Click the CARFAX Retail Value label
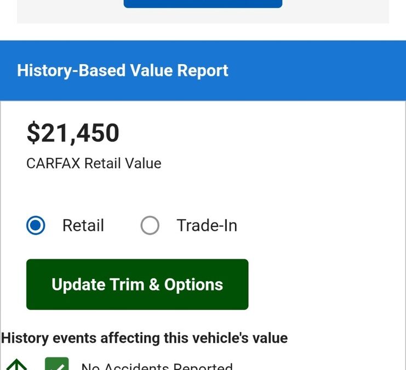 94,163
